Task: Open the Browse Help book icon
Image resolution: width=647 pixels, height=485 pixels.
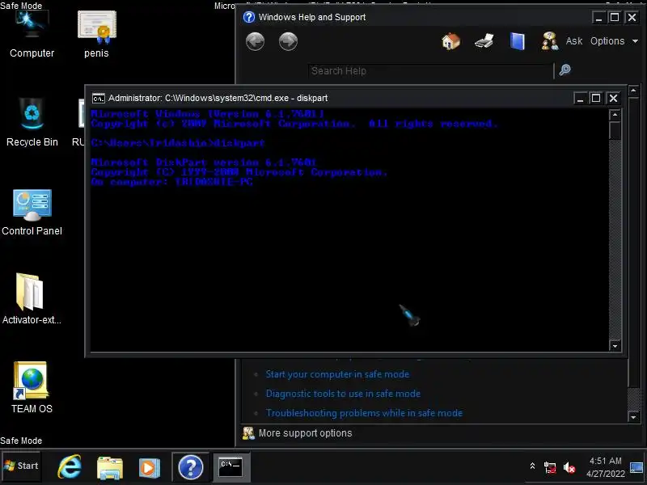Action: click(517, 41)
